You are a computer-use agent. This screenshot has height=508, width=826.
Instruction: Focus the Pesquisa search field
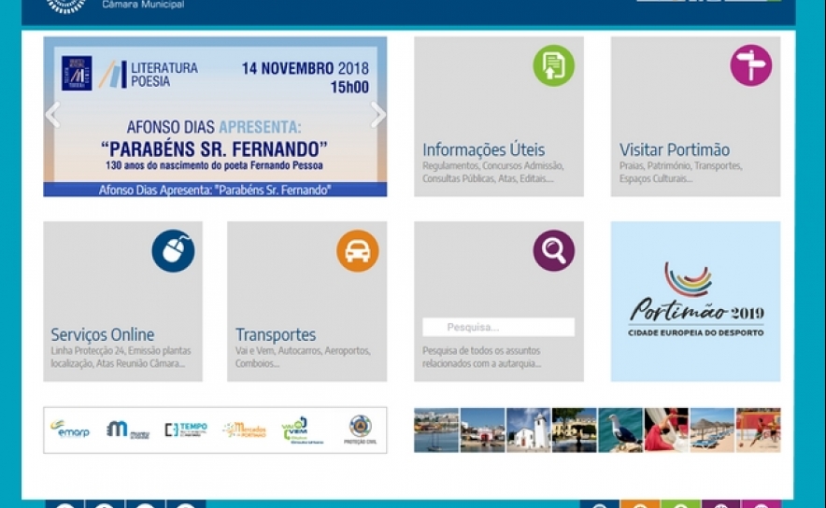498,327
